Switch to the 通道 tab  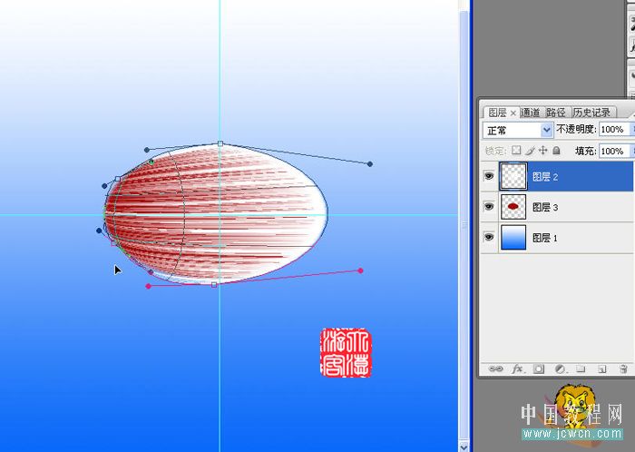coord(530,113)
